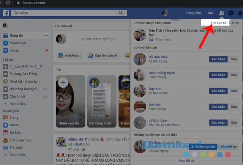Open Thêm vào tin story card
243x165 pixels.
71,102
